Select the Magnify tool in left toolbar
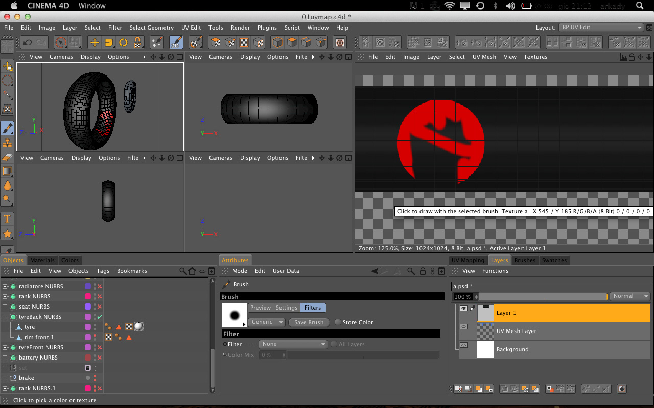The height and width of the screenshot is (408, 654). (x=7, y=199)
